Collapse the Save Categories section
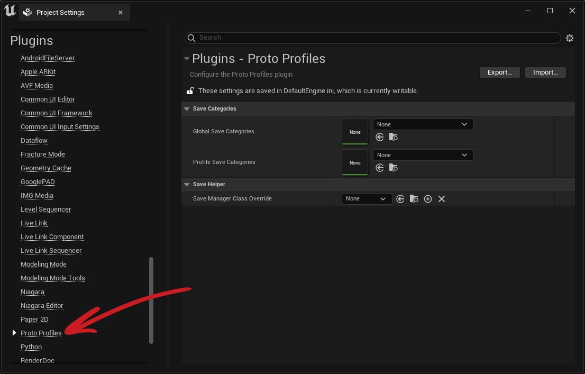The width and height of the screenshot is (585, 374). pyautogui.click(x=187, y=109)
